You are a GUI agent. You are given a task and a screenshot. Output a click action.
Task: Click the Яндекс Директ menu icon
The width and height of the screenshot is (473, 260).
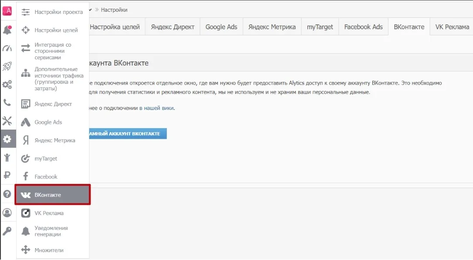point(26,104)
